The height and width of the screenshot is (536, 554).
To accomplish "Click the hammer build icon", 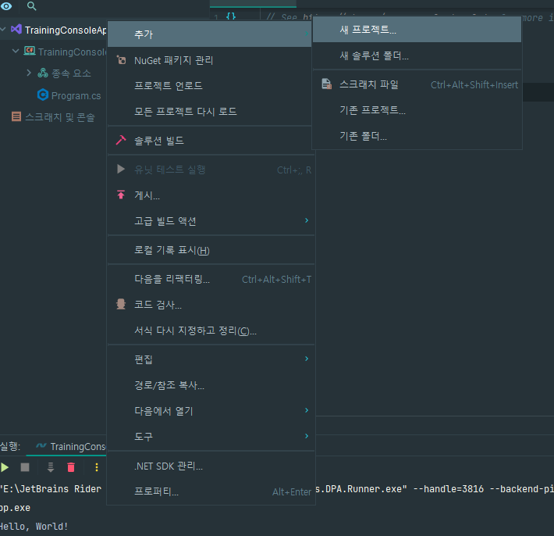I will click(x=121, y=140).
